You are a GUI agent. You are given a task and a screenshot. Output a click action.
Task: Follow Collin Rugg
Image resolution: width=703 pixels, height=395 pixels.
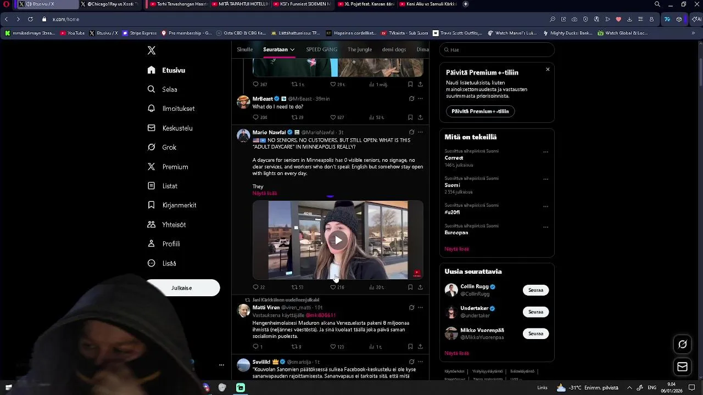pyautogui.click(x=535, y=290)
